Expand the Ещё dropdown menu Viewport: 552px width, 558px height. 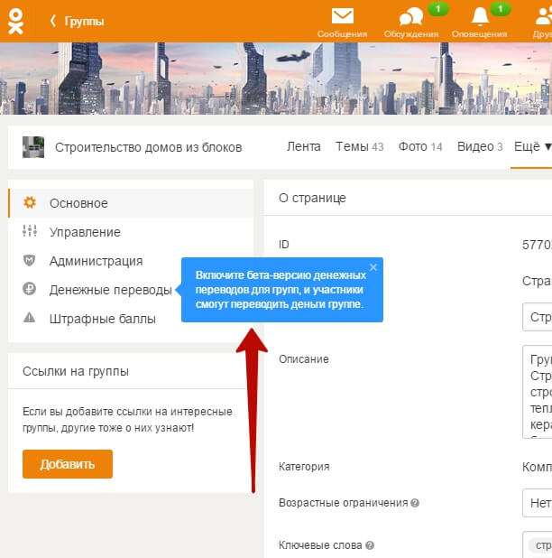[532, 146]
